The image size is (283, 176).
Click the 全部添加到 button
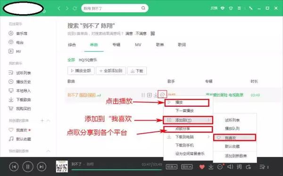pyautogui.click(x=111, y=71)
